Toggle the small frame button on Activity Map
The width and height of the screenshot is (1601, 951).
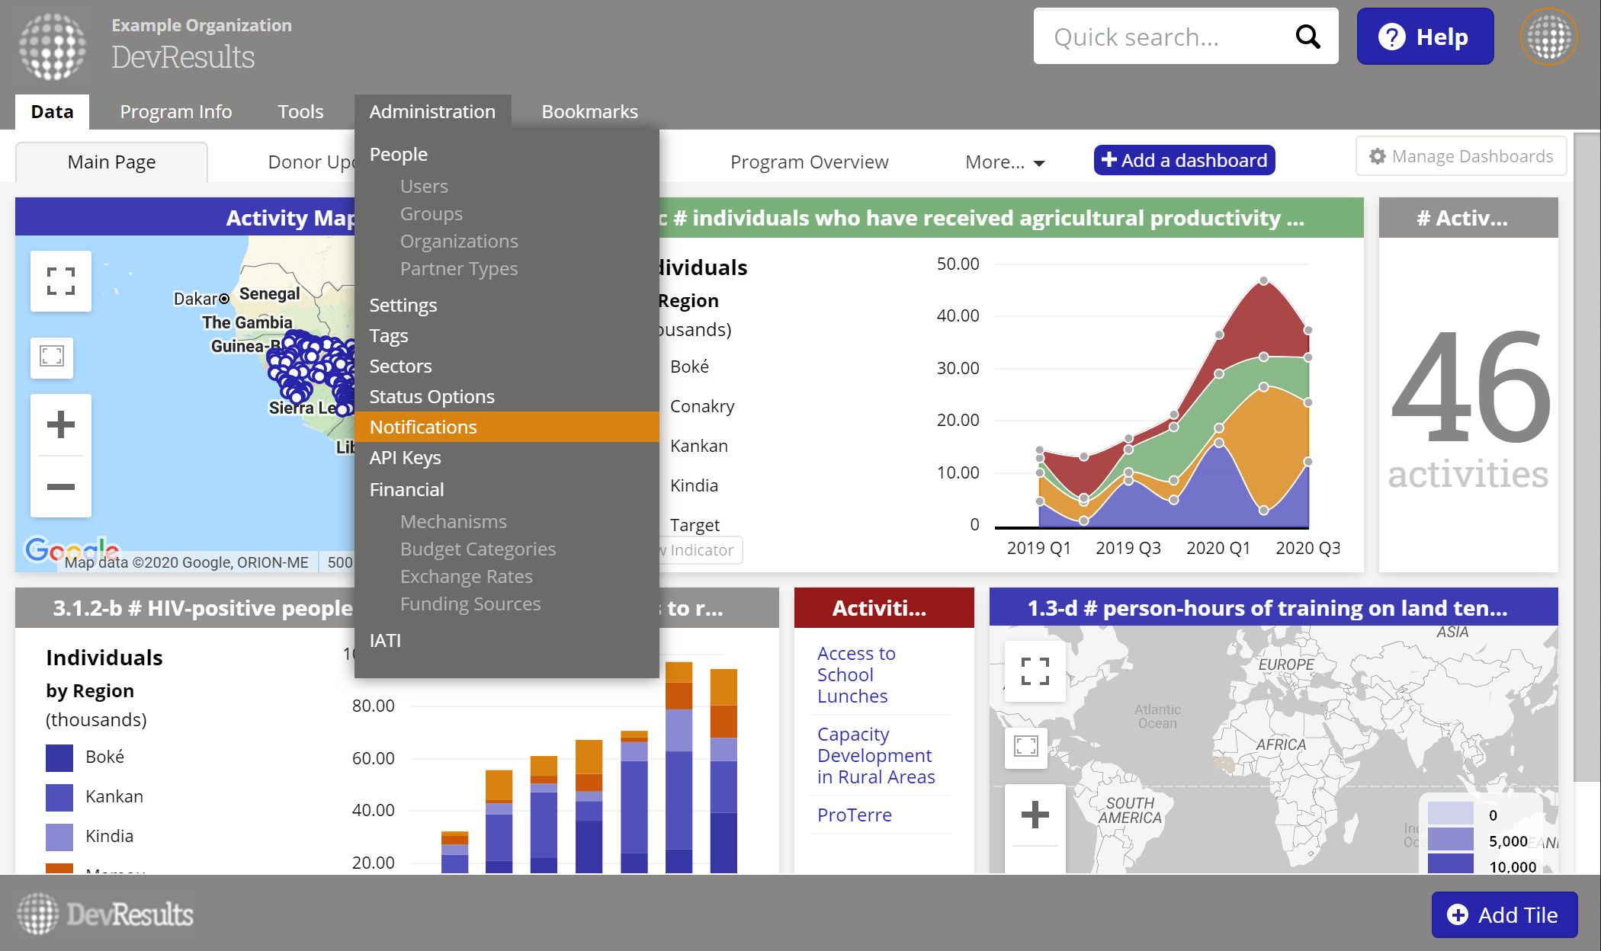coord(52,356)
